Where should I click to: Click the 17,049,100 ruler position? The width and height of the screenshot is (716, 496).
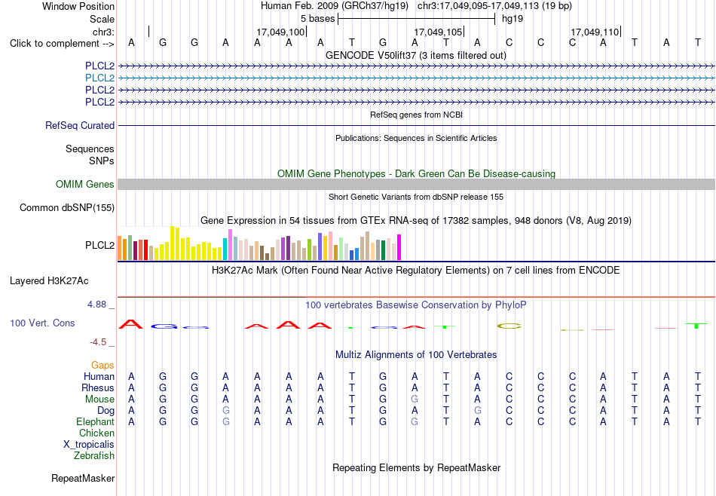point(280,32)
